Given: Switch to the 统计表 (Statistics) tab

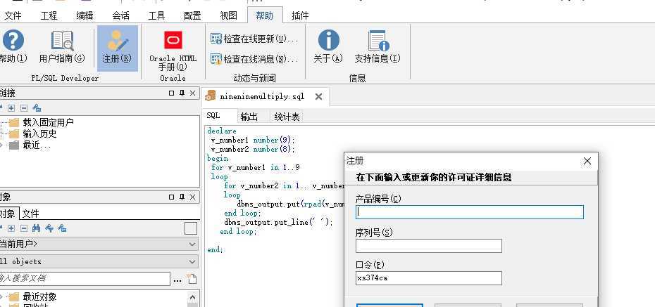Looking at the screenshot, I should coord(287,117).
